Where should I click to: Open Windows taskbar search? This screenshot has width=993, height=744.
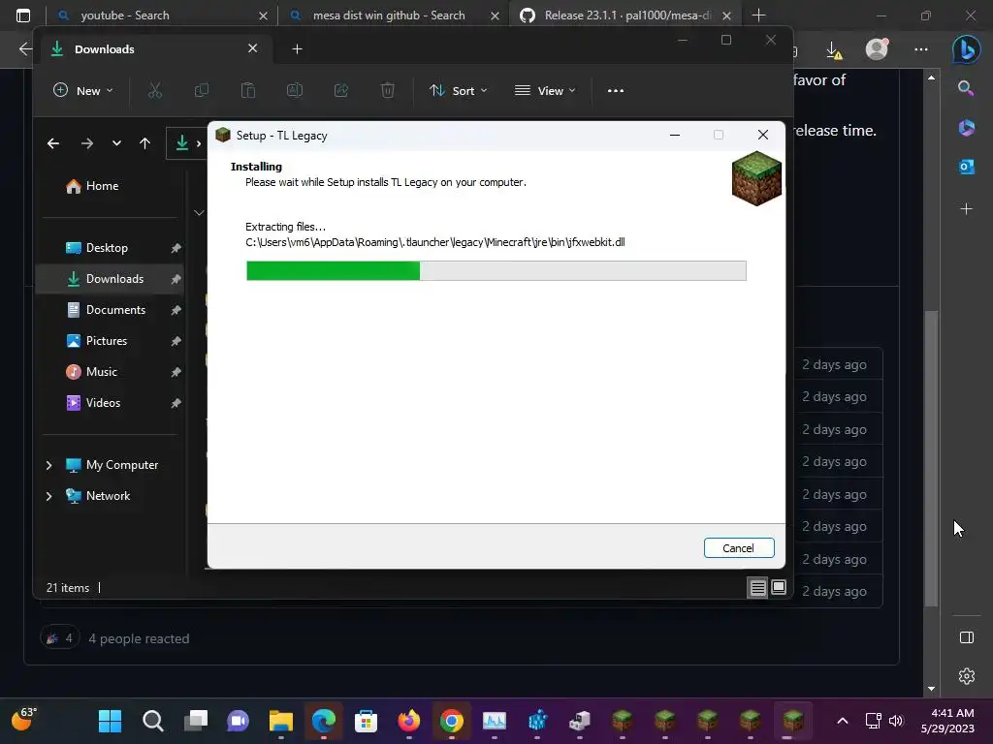[152, 721]
